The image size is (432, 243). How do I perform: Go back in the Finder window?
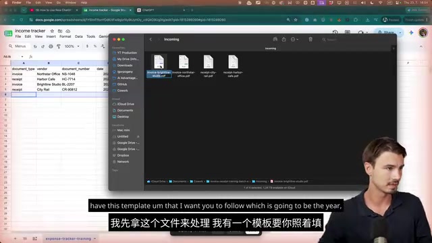[151, 39]
